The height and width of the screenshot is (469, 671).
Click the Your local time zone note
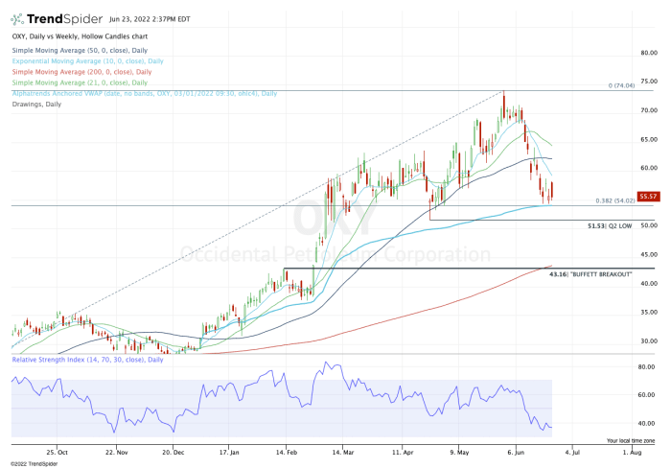pyautogui.click(x=631, y=441)
